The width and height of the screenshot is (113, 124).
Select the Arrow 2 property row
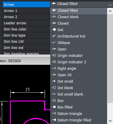tap(26, 17)
